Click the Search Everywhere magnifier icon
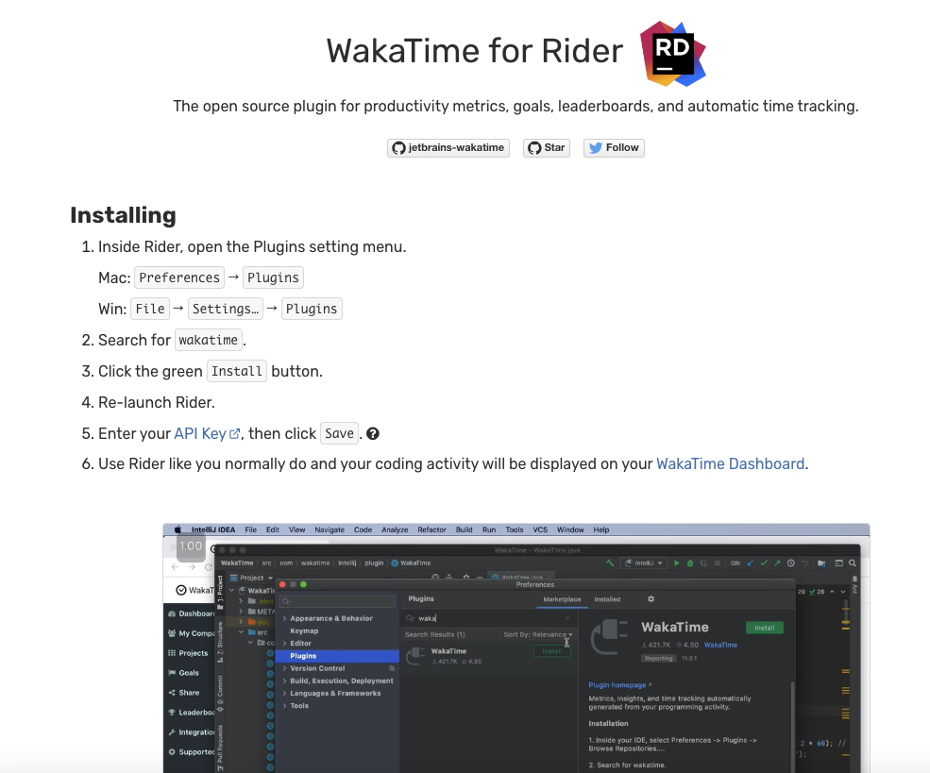Viewport: 930px width, 773px height. 853,563
